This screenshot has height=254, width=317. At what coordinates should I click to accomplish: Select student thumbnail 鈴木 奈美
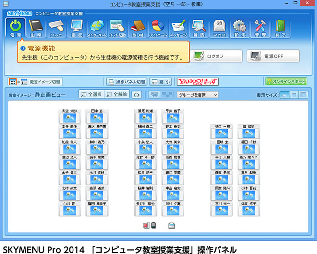click(x=97, y=162)
